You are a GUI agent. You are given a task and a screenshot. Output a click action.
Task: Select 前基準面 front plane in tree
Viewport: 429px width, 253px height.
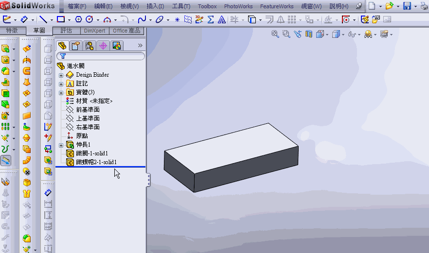pyautogui.click(x=88, y=110)
